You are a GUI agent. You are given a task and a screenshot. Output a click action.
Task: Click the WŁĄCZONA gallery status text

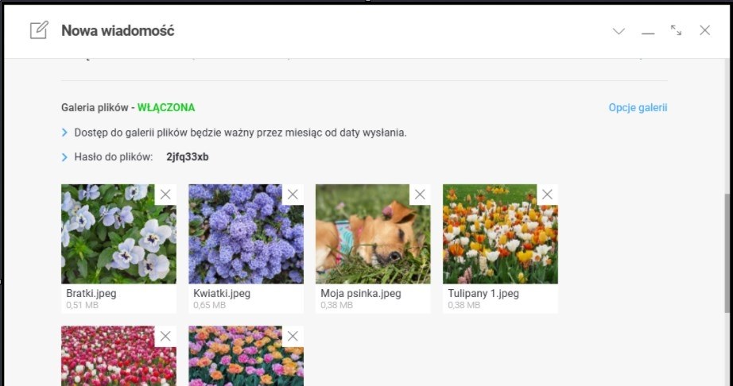coord(166,108)
